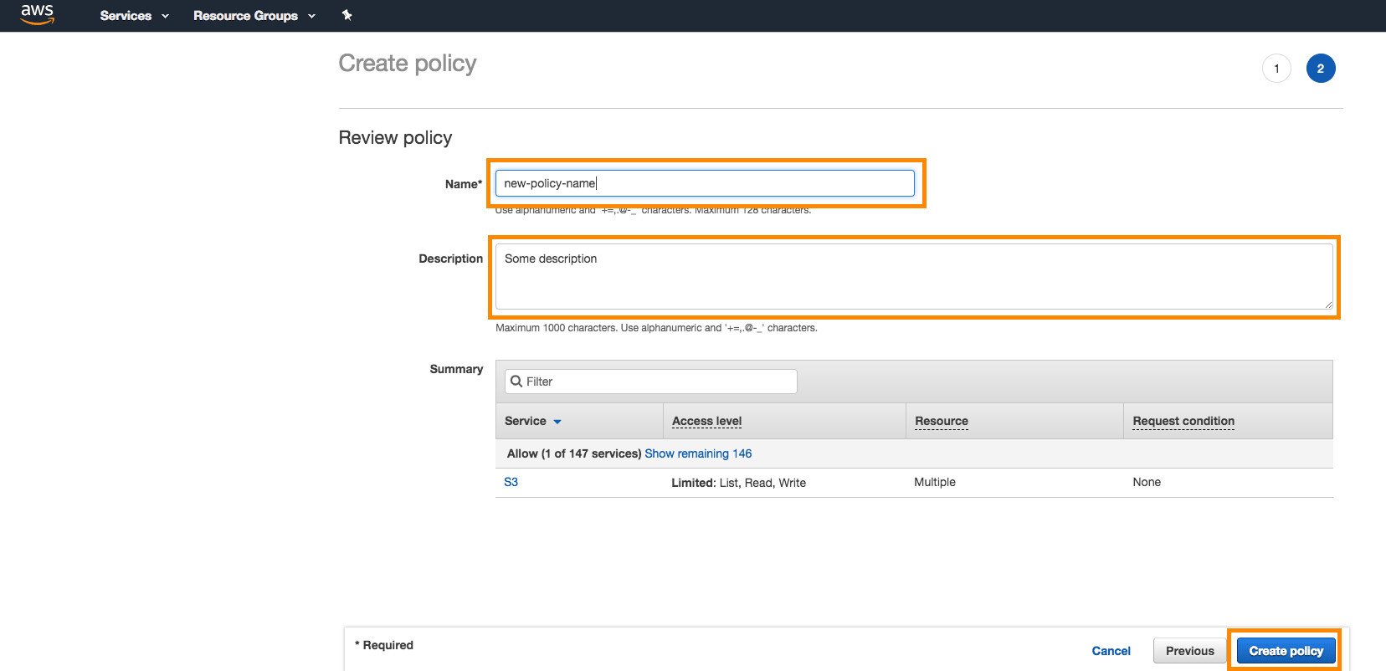Click the AWS logo home icon
The width and height of the screenshot is (1386, 671).
(x=37, y=14)
